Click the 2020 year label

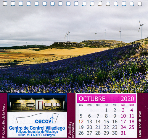pos(127,99)
